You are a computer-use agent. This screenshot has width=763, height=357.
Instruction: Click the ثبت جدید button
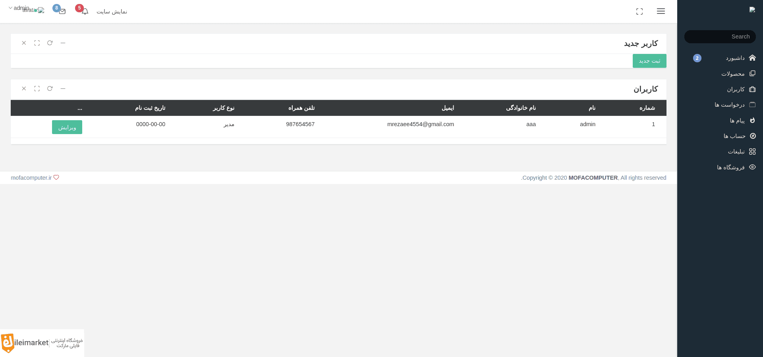pos(649,61)
